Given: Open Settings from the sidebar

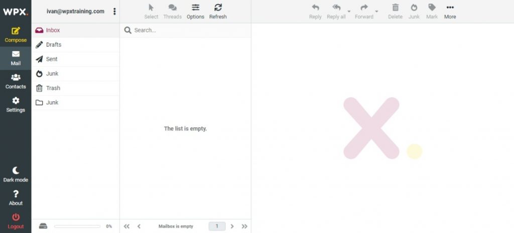Looking at the screenshot, I should click(16, 101).
